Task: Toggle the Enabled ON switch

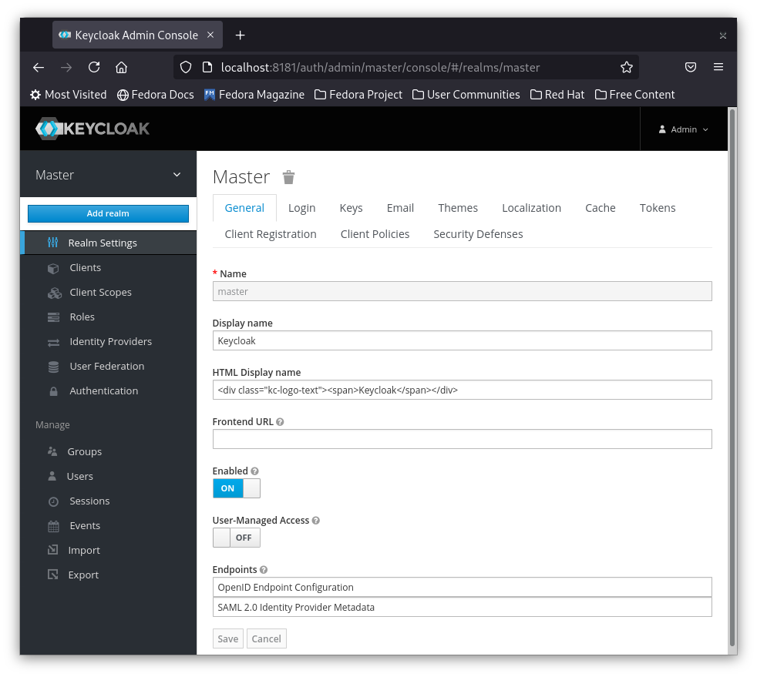Action: coord(236,488)
